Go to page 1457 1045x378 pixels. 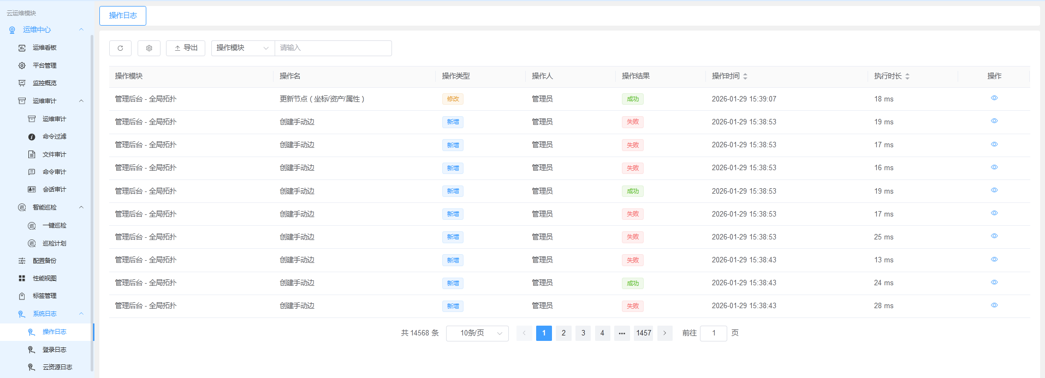pyautogui.click(x=644, y=333)
